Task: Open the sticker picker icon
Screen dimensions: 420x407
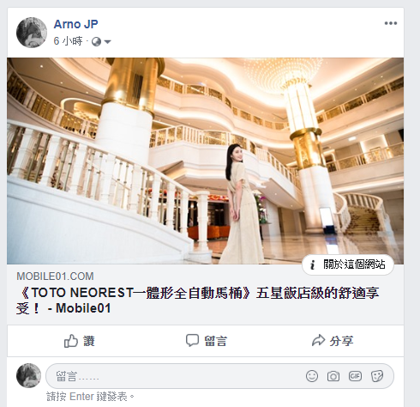Action: point(377,376)
